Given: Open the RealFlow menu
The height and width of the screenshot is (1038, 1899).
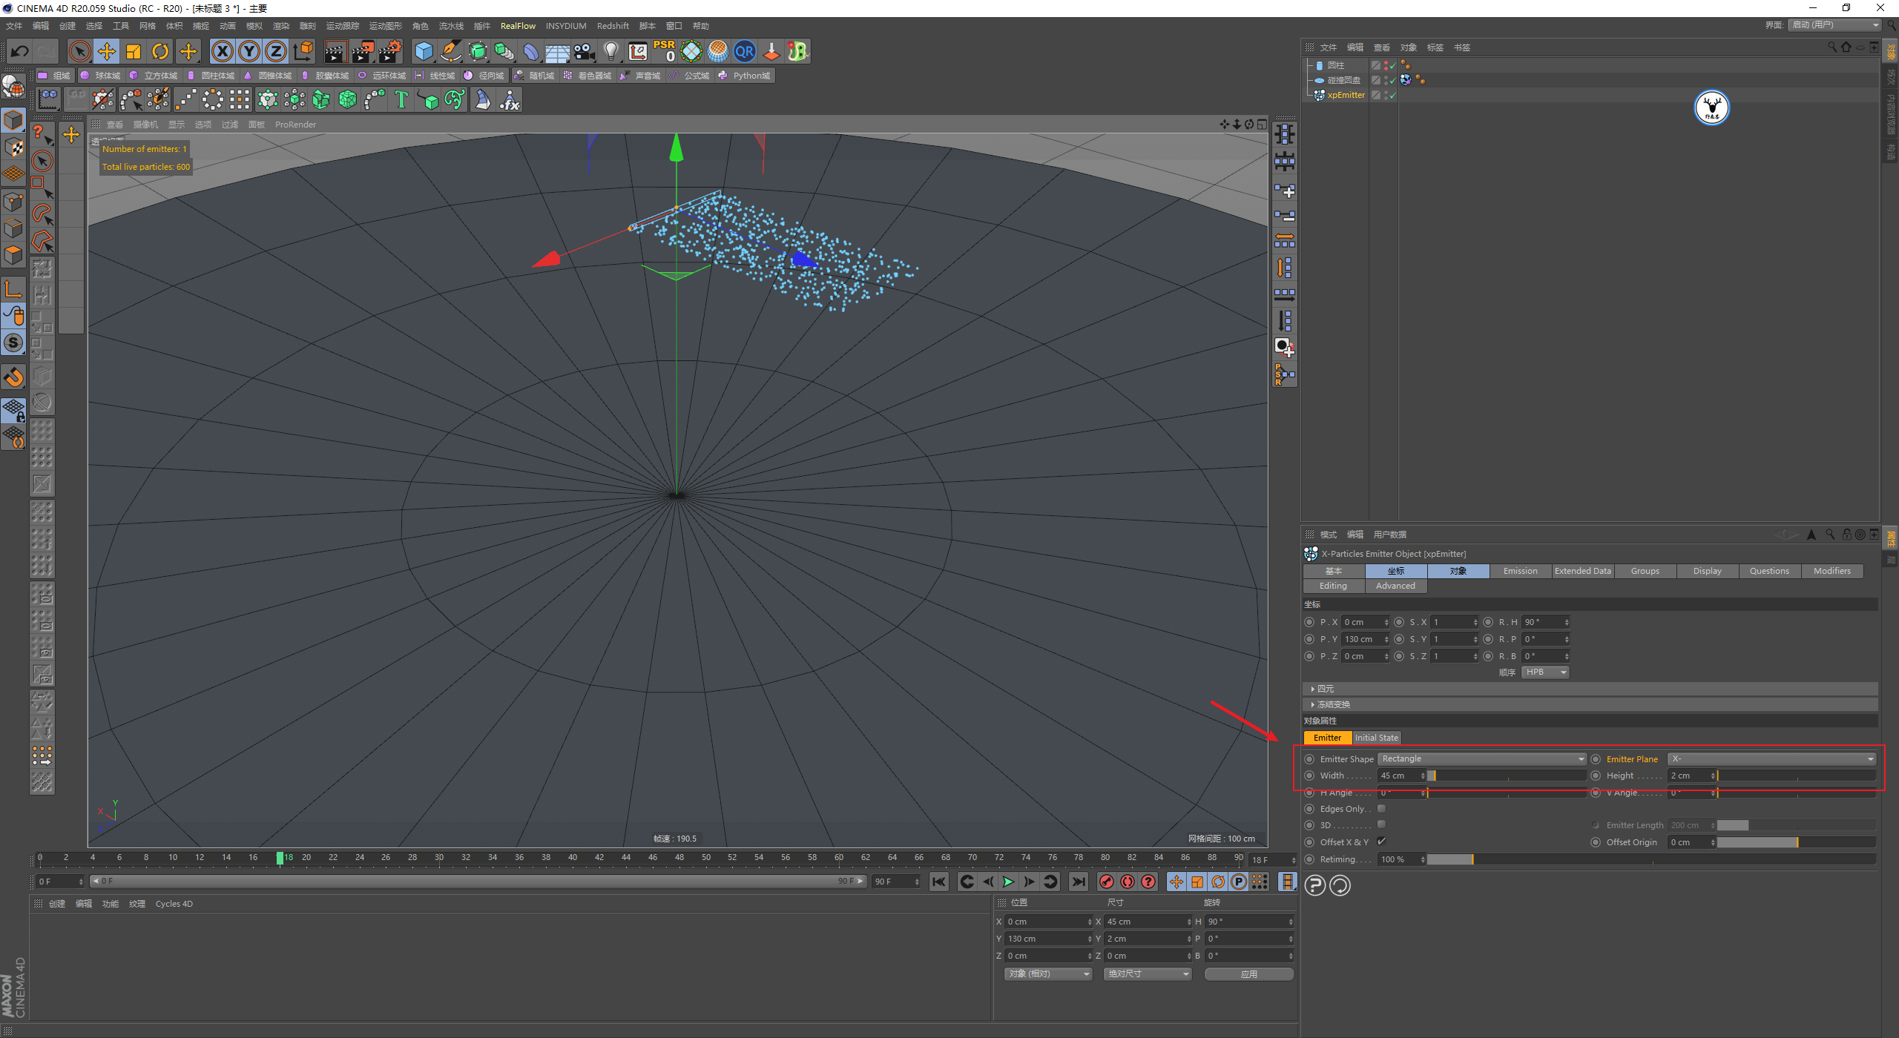Looking at the screenshot, I should point(518,26).
